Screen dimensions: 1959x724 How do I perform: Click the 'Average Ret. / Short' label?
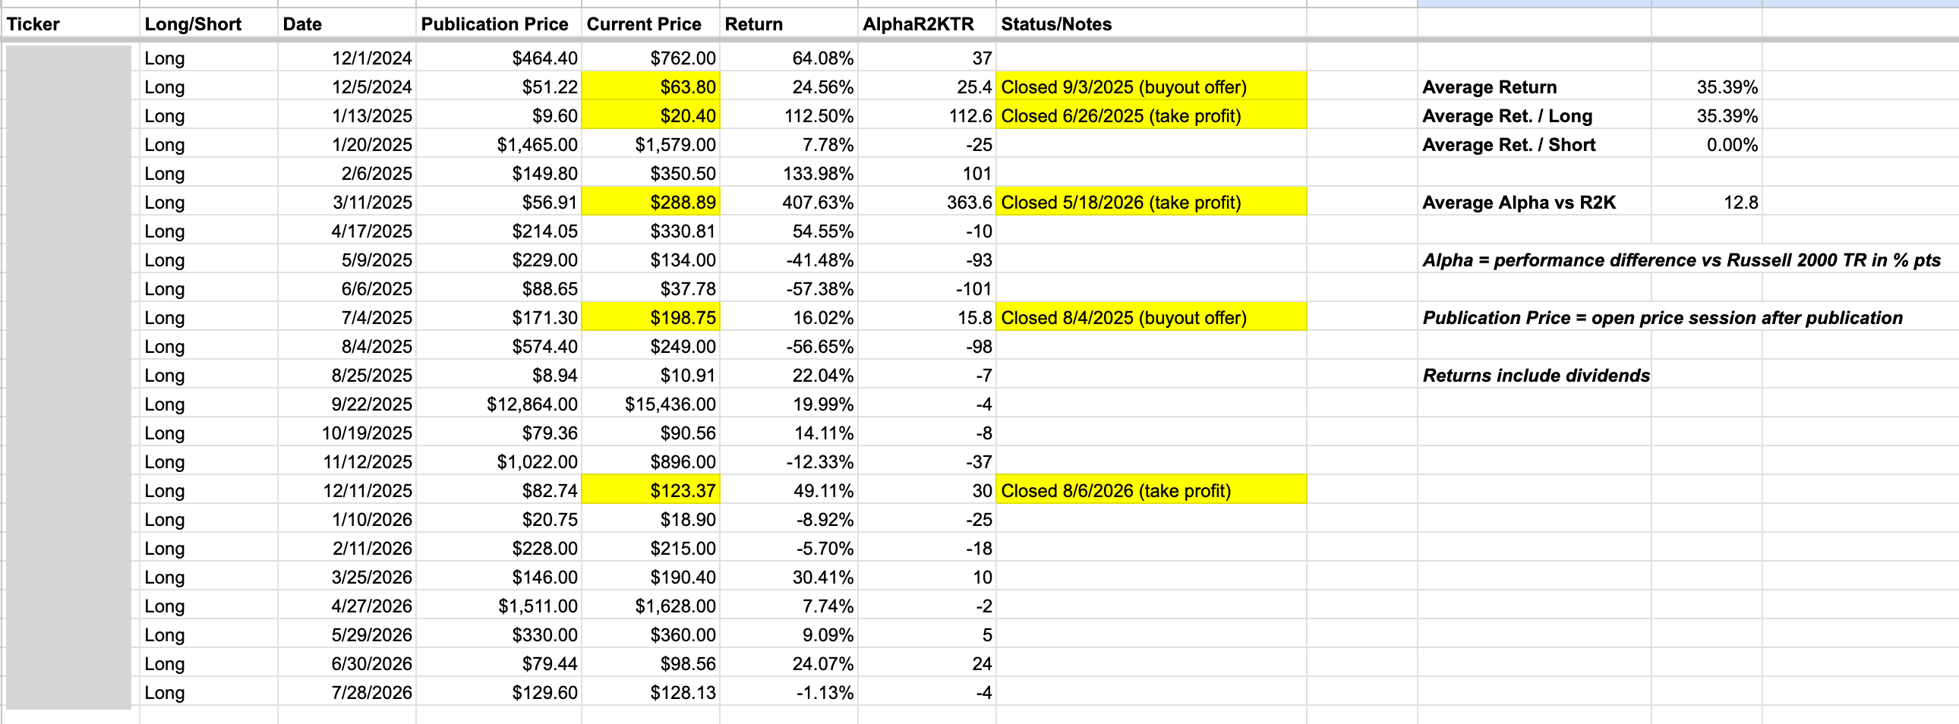1509,144
